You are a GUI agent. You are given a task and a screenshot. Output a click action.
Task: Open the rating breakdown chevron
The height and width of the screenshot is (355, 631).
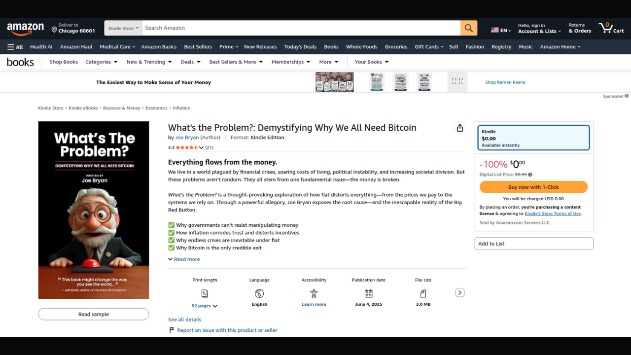pos(201,147)
